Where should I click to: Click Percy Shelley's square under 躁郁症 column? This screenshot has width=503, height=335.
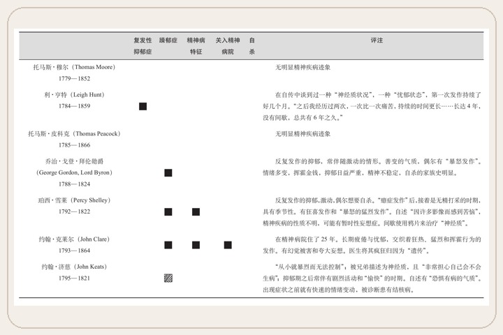[168, 212]
